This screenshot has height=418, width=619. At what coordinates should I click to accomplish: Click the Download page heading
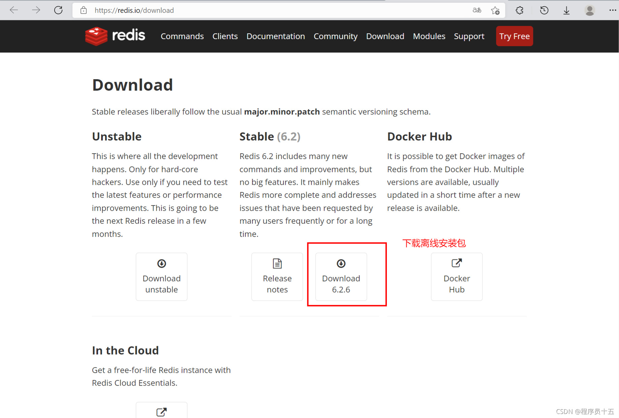click(x=132, y=85)
